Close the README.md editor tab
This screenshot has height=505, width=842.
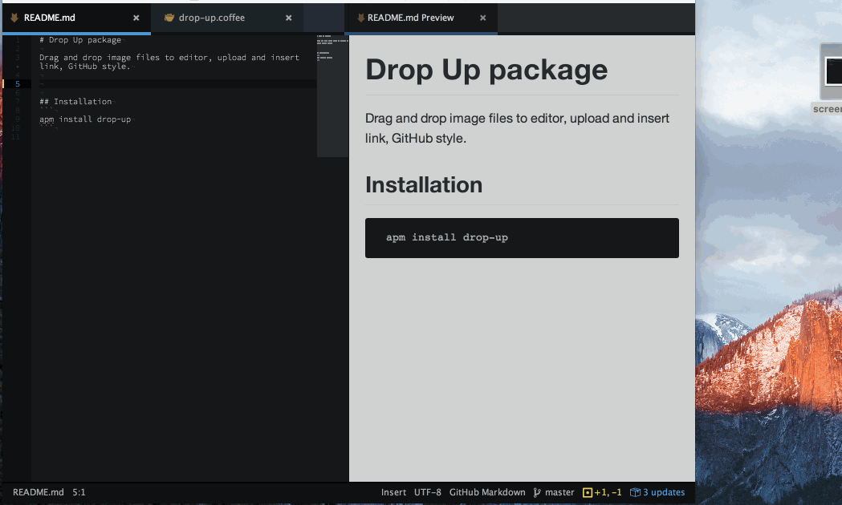136,18
